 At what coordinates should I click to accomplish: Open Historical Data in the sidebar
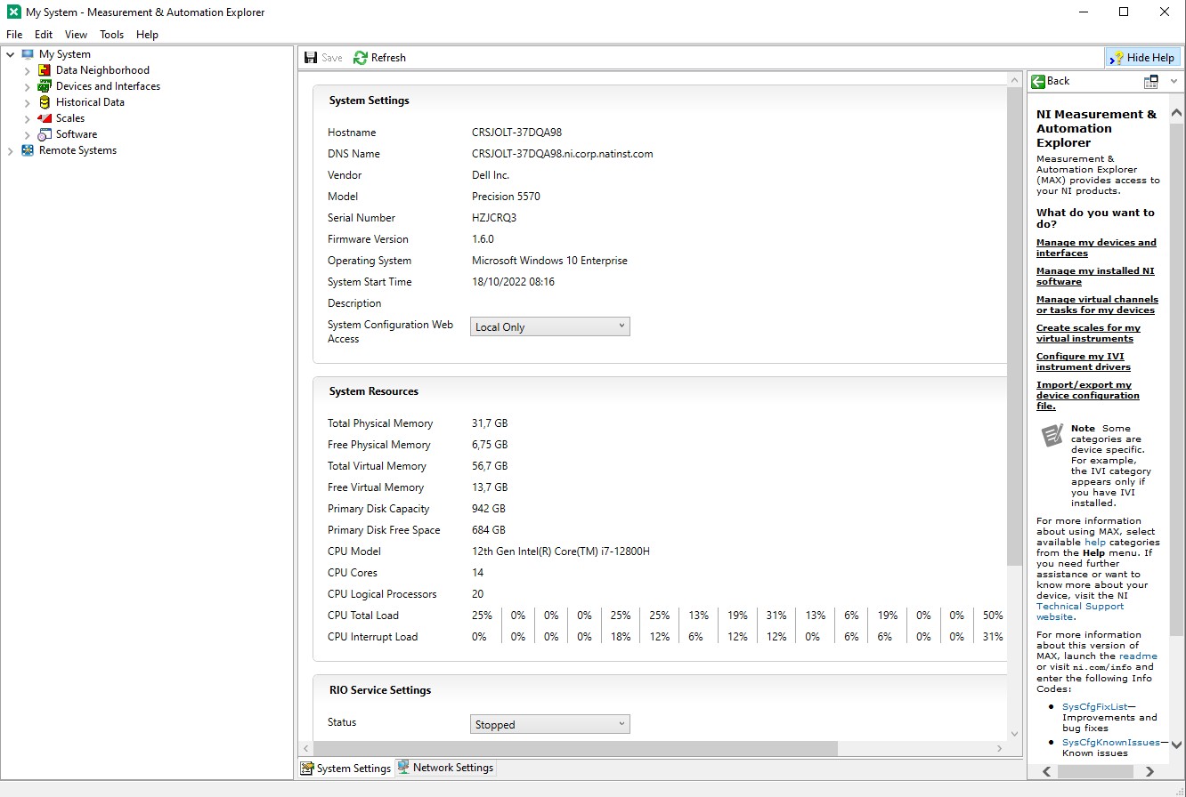point(44,102)
